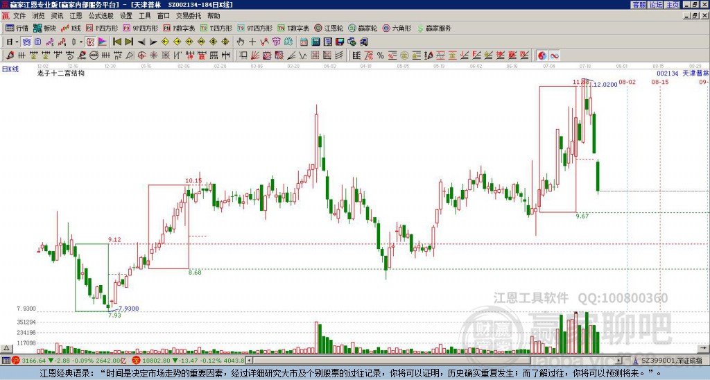Image resolution: width=710 pixels, height=380 pixels.
Task: Open the 文件 menu
Action: [19, 16]
